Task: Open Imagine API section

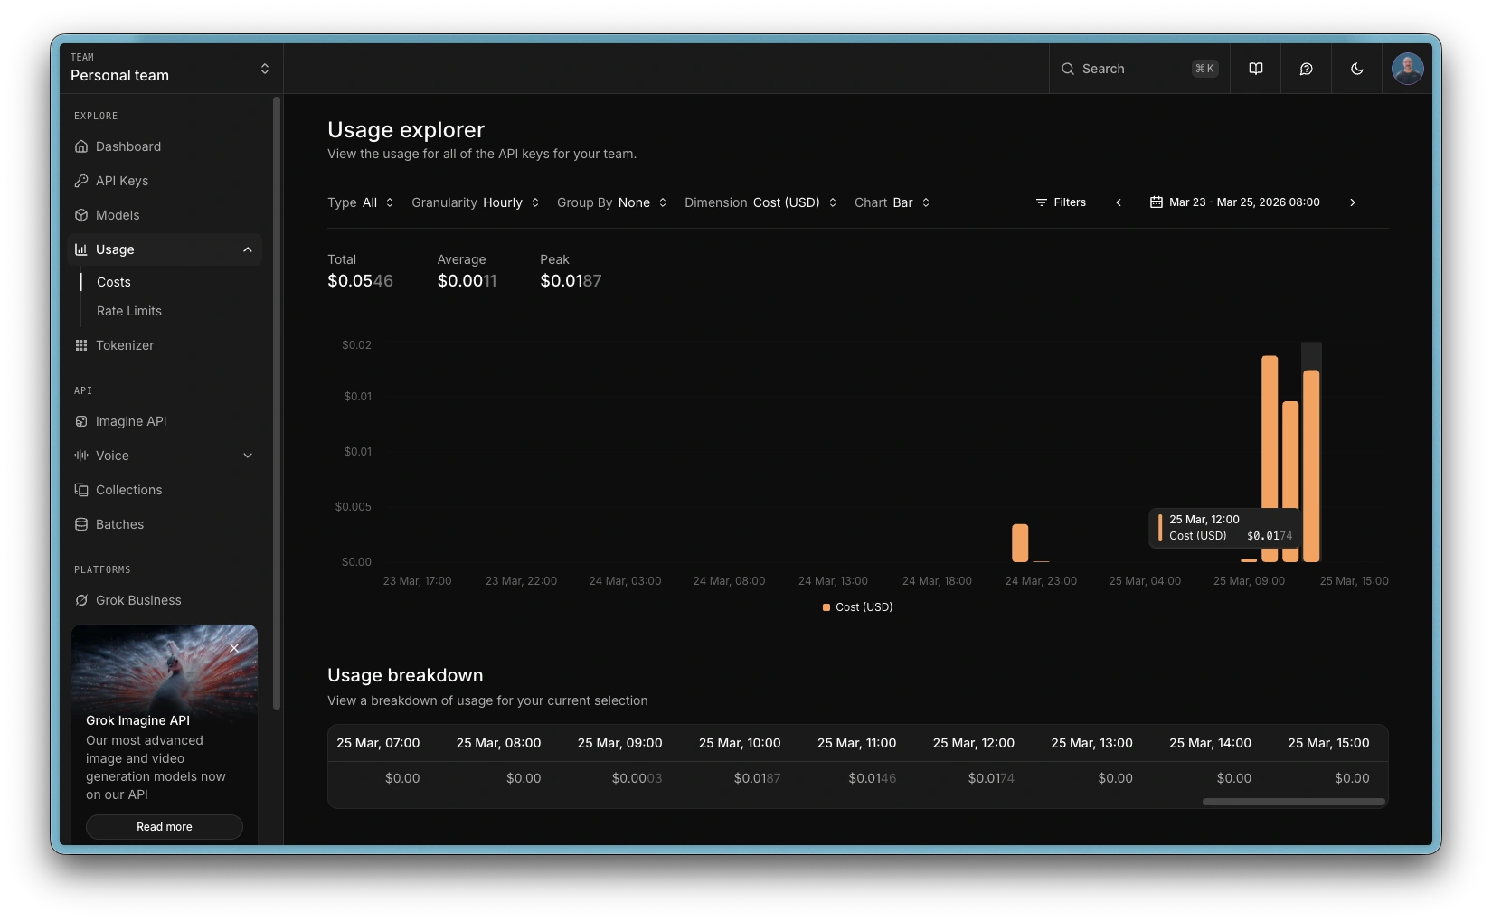Action: (x=131, y=421)
